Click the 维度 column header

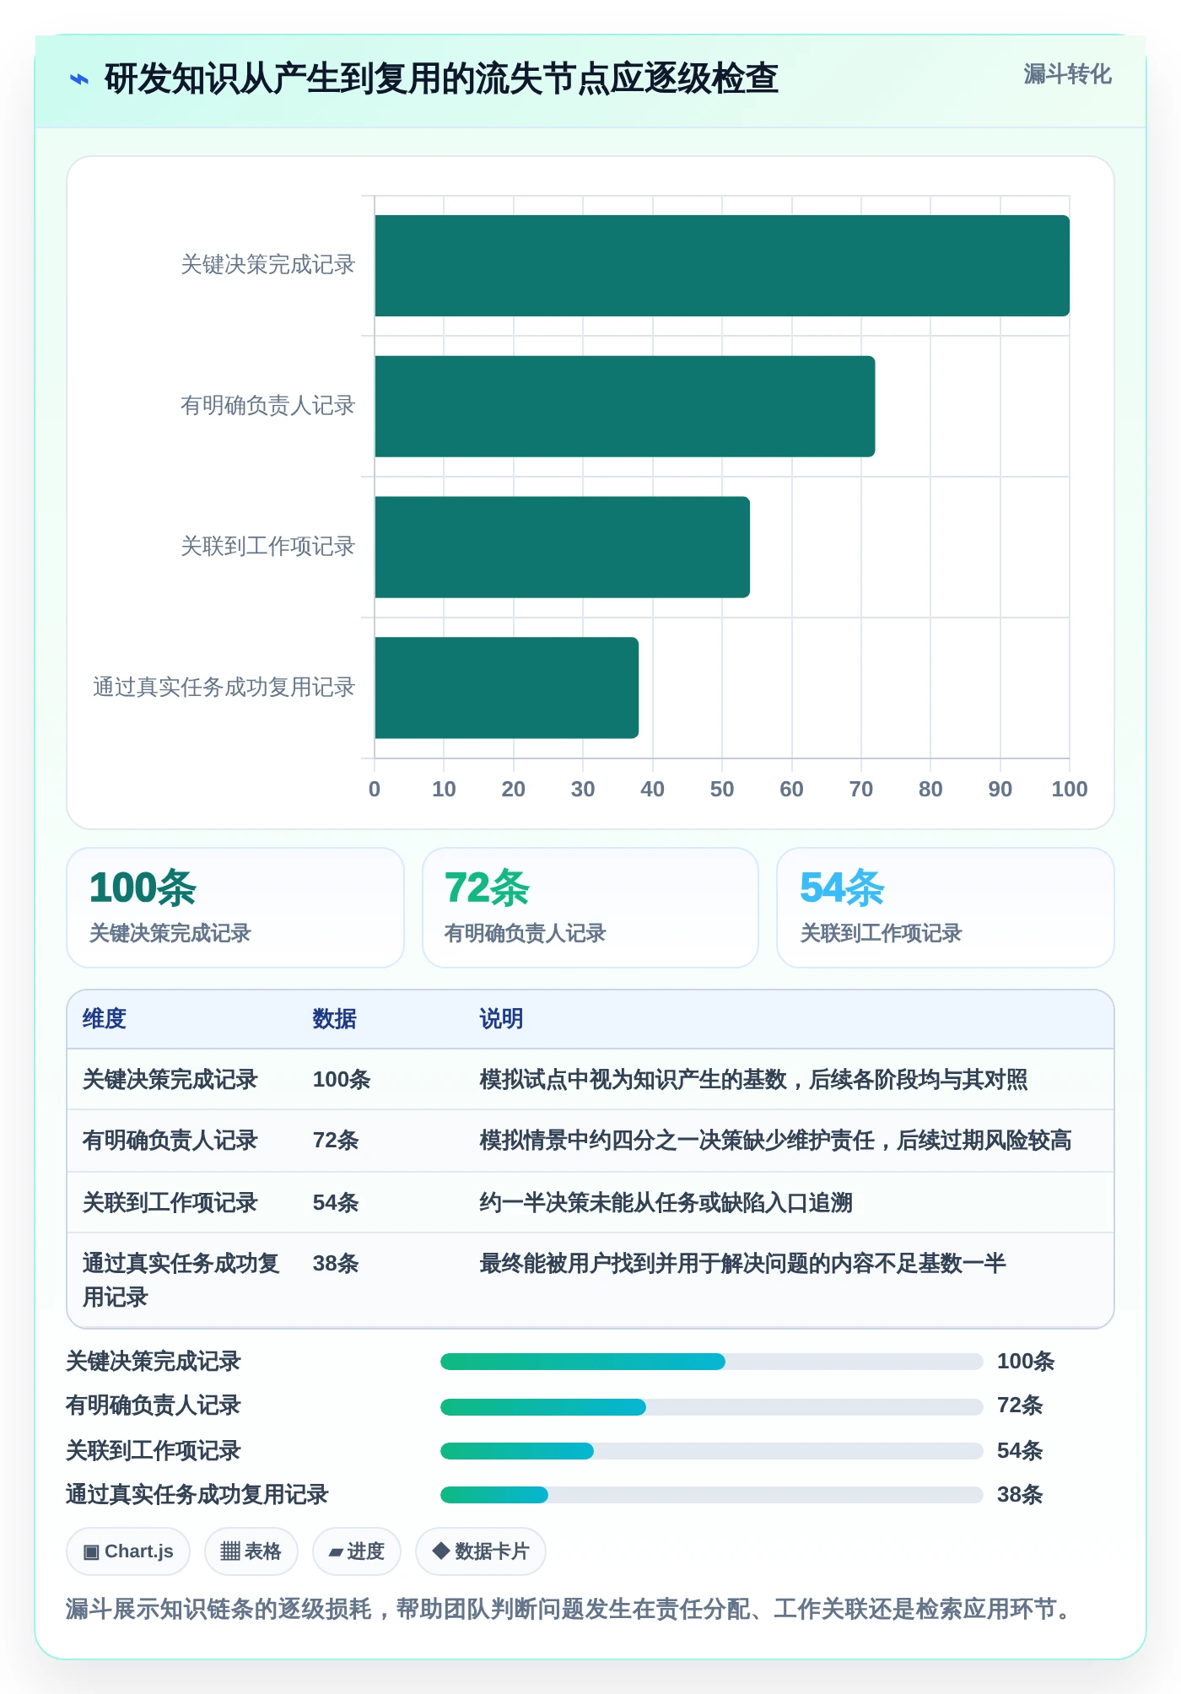105,1018
